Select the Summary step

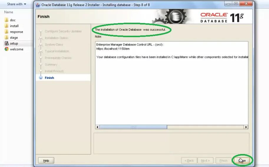(x=51, y=64)
